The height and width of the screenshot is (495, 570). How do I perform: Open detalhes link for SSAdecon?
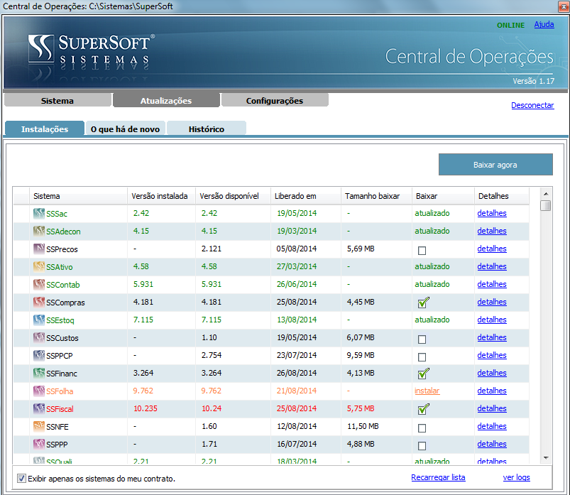[x=491, y=231]
